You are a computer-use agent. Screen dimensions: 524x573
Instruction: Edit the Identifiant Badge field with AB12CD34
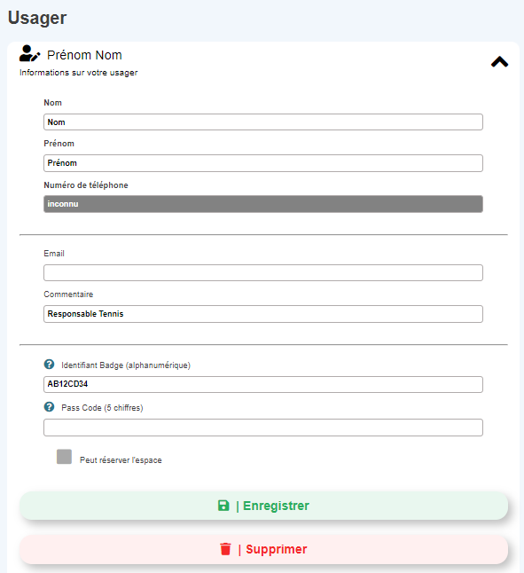click(263, 384)
